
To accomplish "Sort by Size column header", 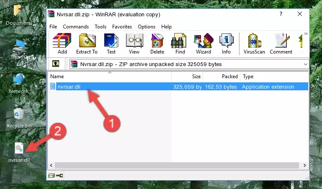I will coord(187,77).
